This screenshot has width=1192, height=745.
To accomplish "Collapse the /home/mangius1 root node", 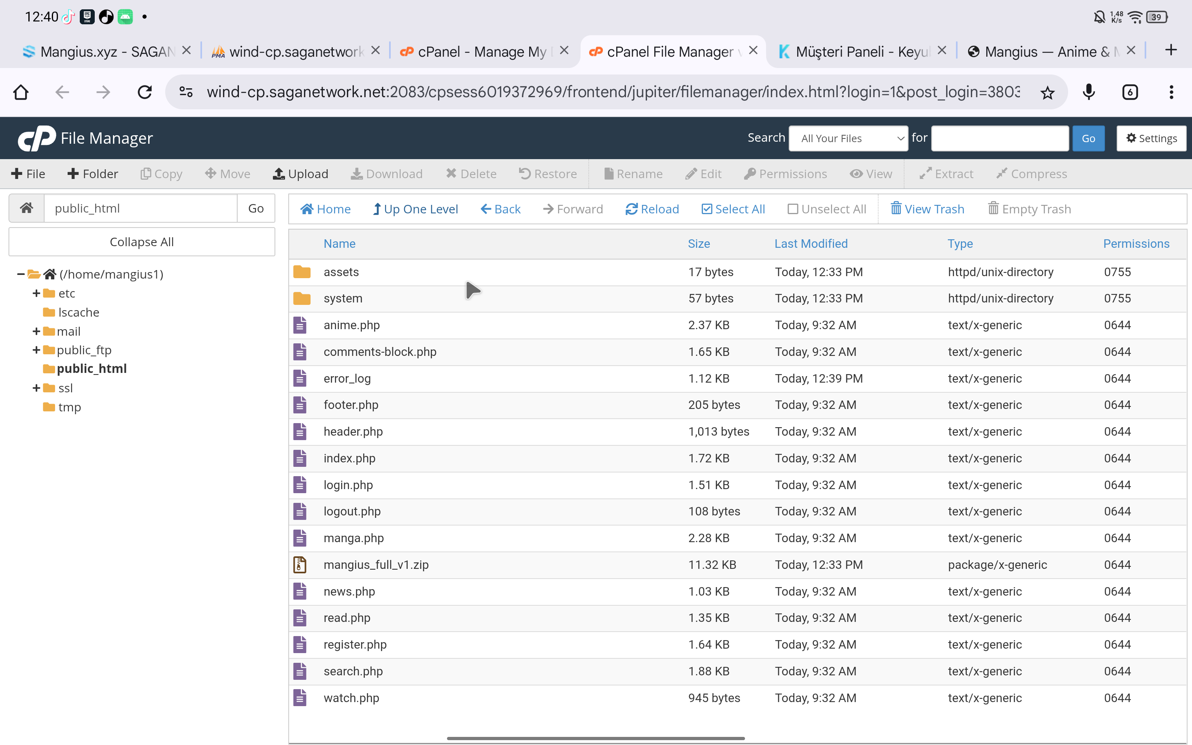I will pos(21,274).
